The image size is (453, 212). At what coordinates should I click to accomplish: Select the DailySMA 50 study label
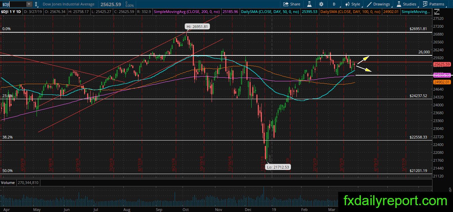pos(270,12)
